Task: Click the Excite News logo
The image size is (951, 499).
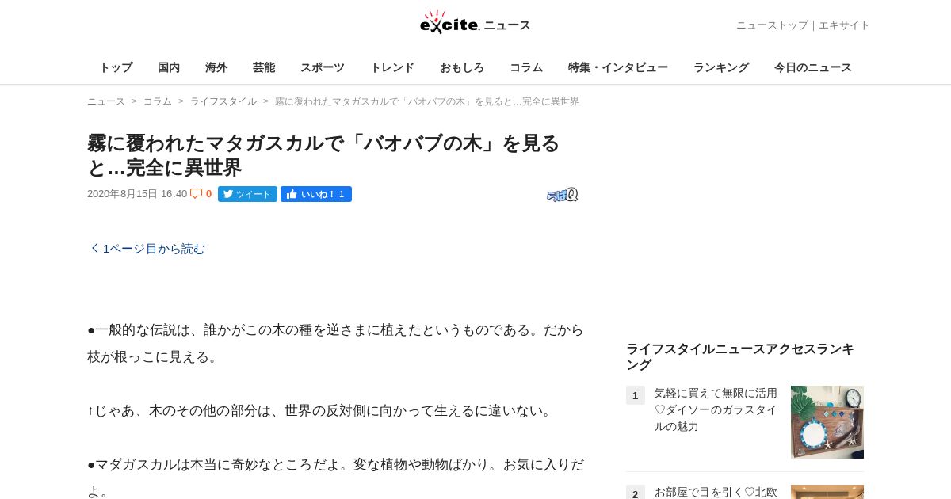Action: tap(475, 23)
